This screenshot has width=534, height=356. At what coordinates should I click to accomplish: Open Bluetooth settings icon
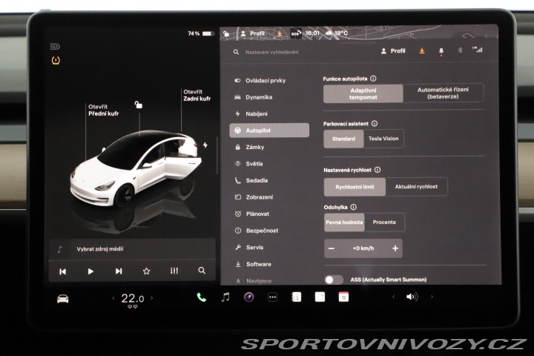[460, 50]
